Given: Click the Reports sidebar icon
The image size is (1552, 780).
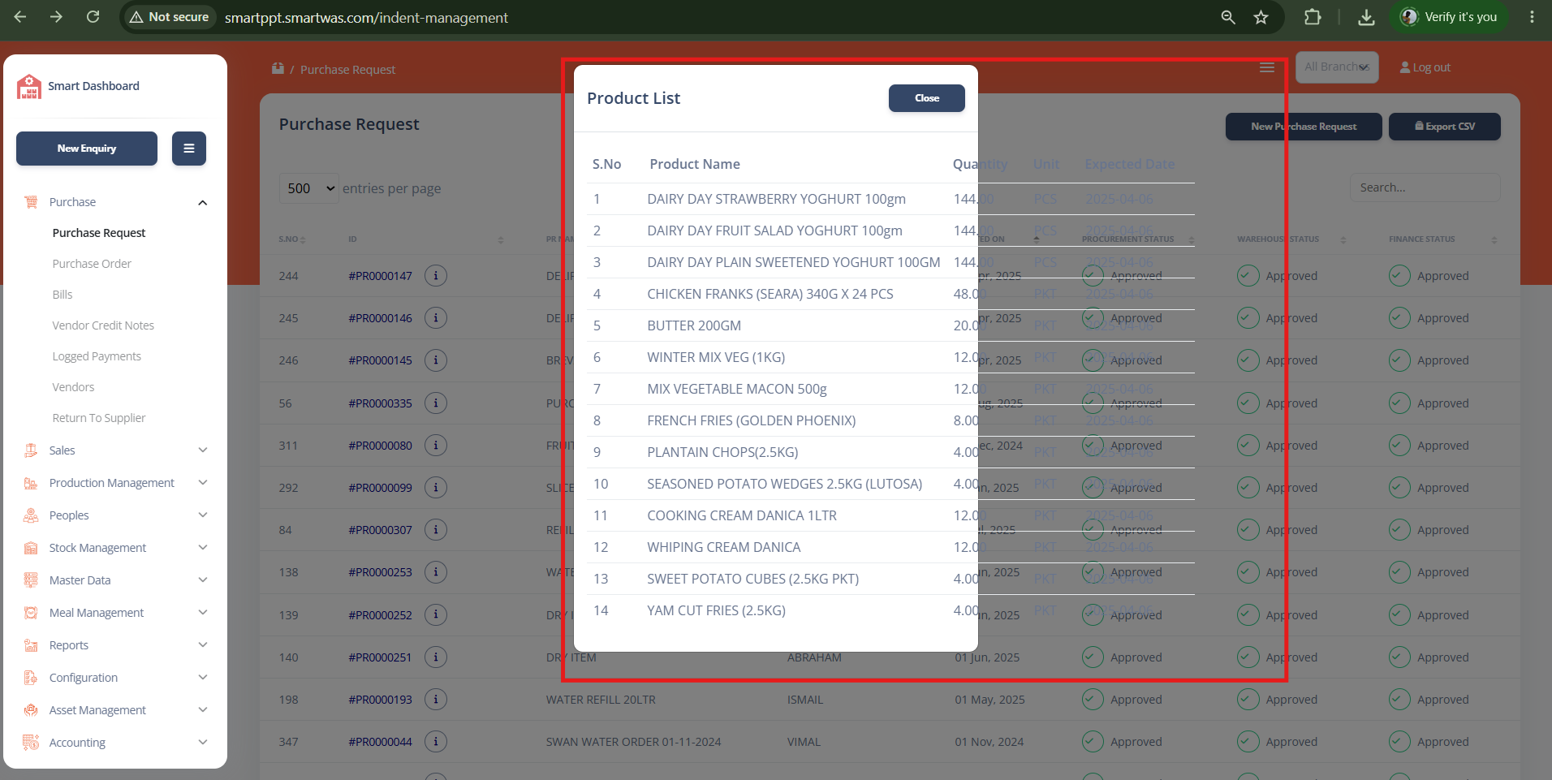Looking at the screenshot, I should pos(31,645).
